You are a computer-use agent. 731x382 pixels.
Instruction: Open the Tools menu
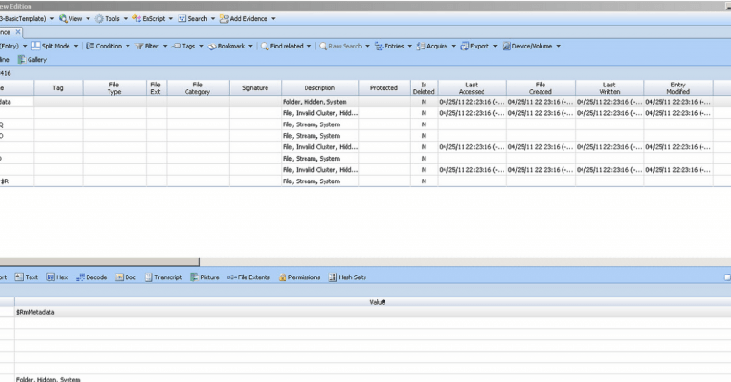(x=112, y=18)
